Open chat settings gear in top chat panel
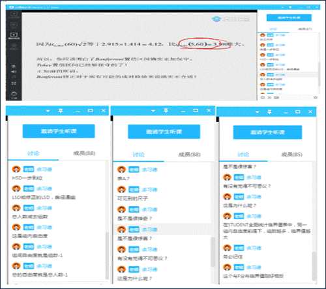The image size is (326, 289). 316,97
